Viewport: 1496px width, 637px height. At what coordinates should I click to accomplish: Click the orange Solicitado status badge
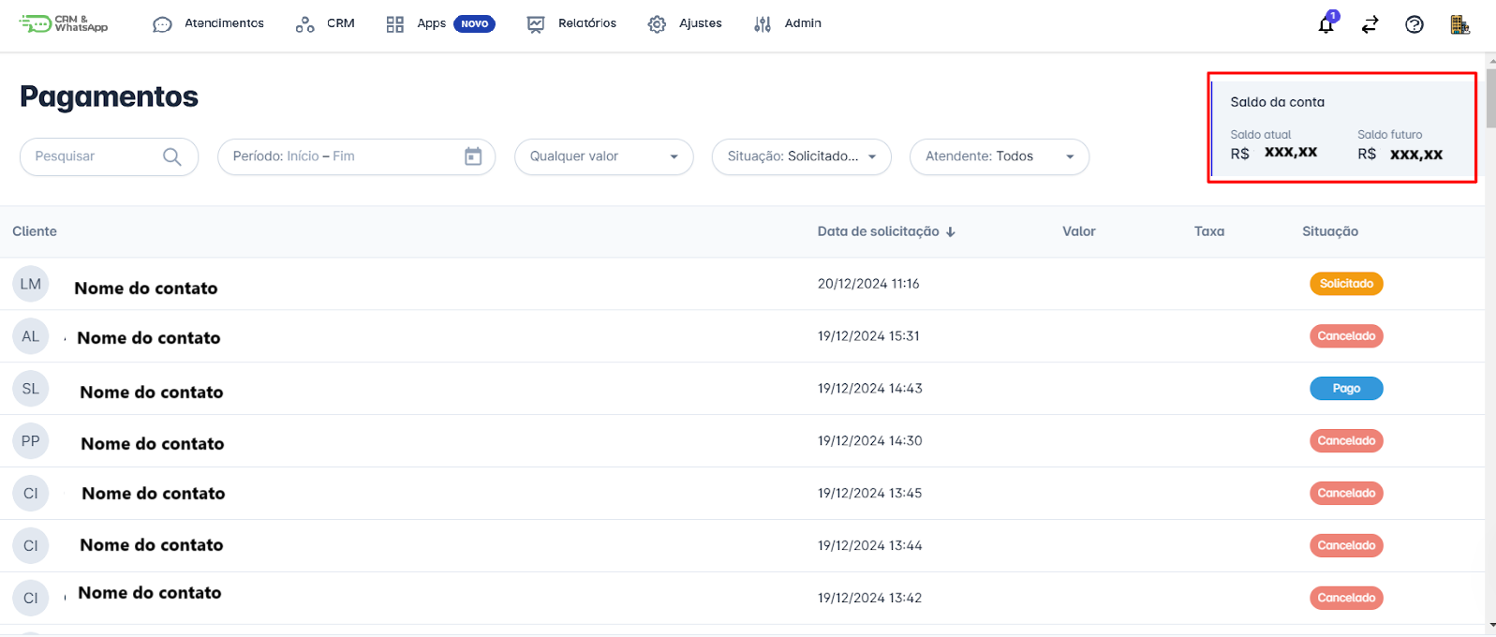pyautogui.click(x=1346, y=284)
